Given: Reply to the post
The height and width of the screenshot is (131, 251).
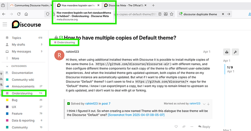Looking at the screenshot, I should coord(204,127).
